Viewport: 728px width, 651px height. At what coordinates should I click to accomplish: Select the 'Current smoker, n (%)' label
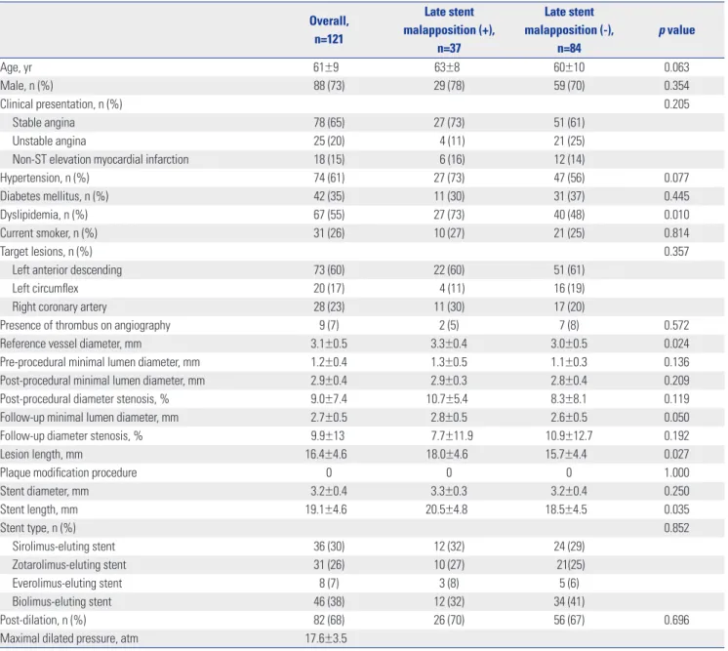coord(49,233)
